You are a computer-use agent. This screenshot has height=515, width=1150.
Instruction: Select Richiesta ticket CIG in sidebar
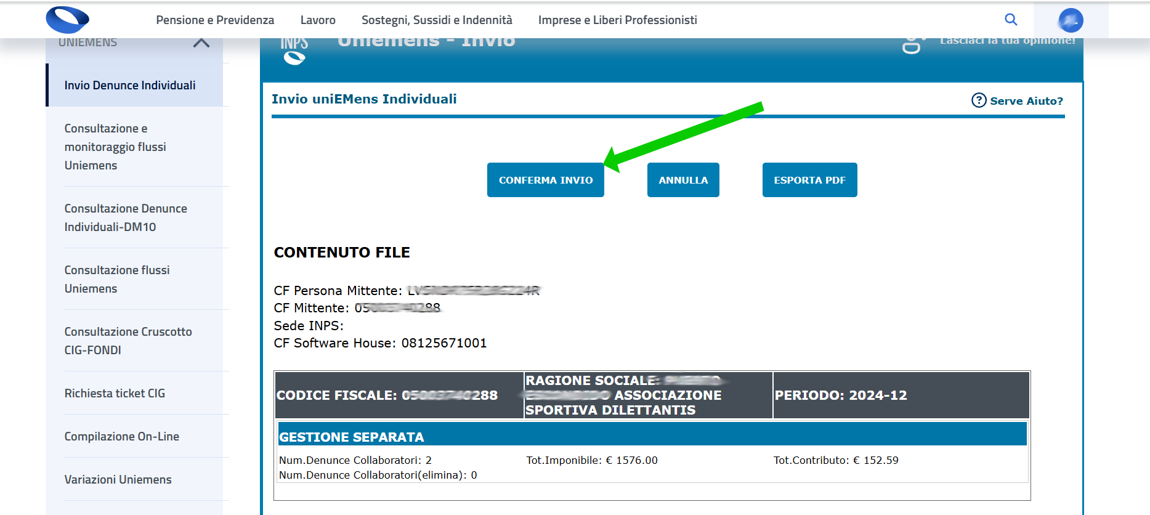click(115, 393)
